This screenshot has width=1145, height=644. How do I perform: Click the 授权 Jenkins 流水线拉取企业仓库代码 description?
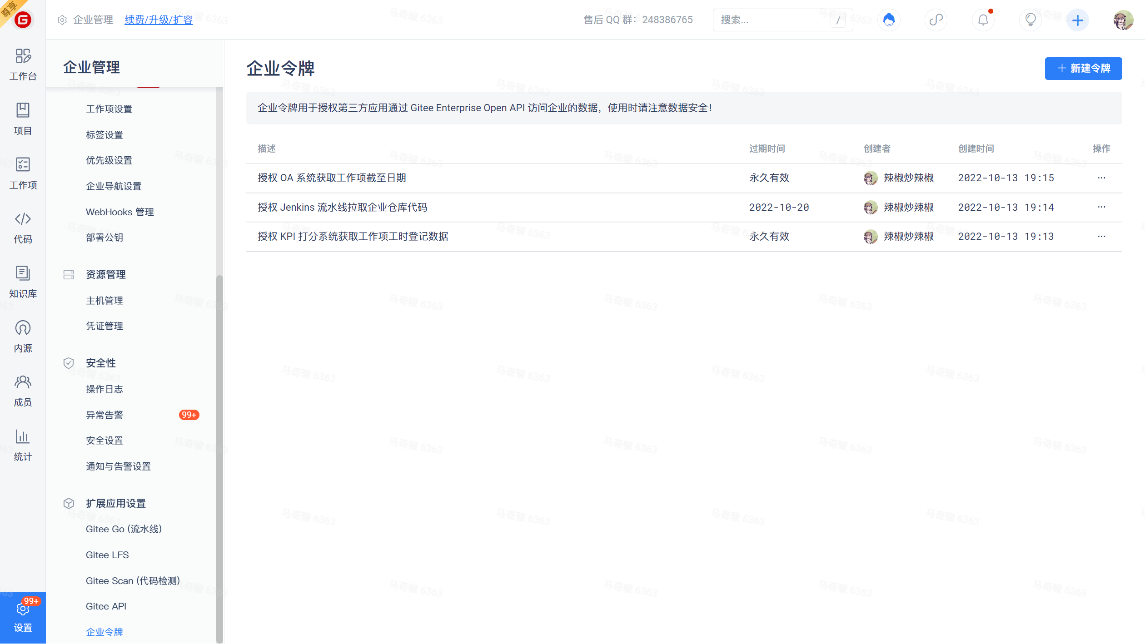pos(343,208)
